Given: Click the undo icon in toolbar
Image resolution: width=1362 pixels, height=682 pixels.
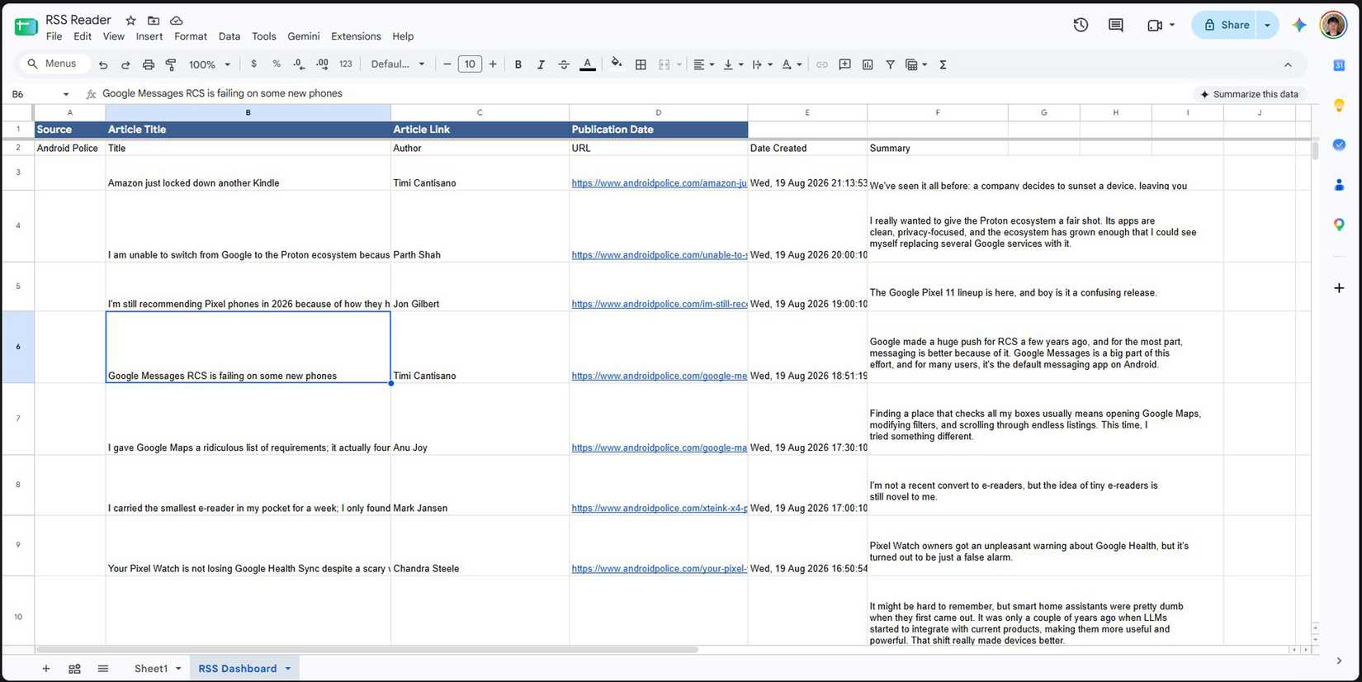Looking at the screenshot, I should pos(103,64).
